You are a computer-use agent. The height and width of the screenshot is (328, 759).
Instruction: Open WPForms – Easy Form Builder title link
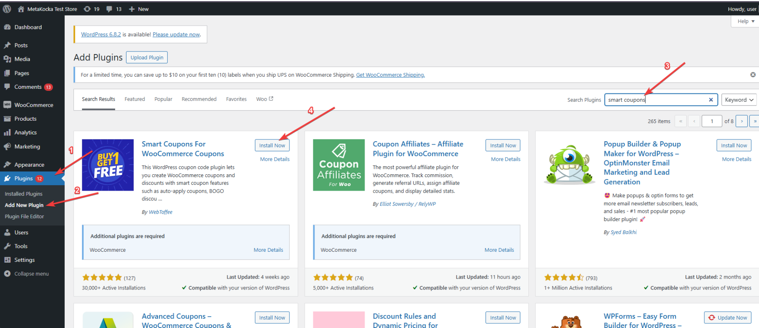643,320
